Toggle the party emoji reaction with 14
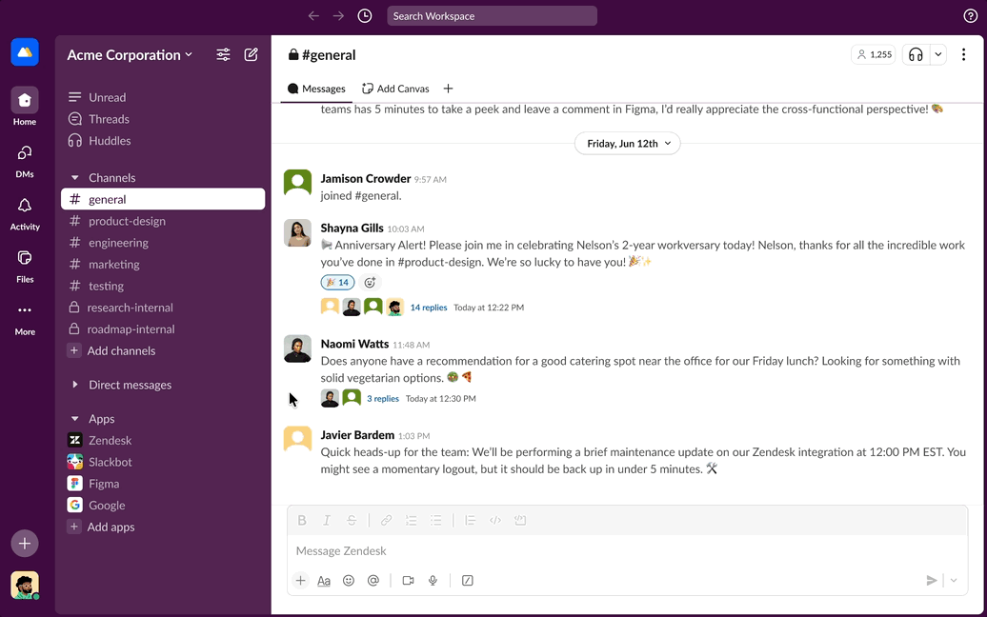Screen dimensions: 987x617 click(x=337, y=283)
